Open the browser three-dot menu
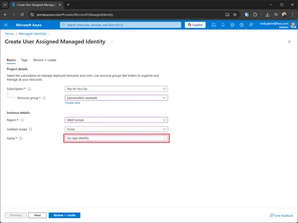 click(x=292, y=15)
